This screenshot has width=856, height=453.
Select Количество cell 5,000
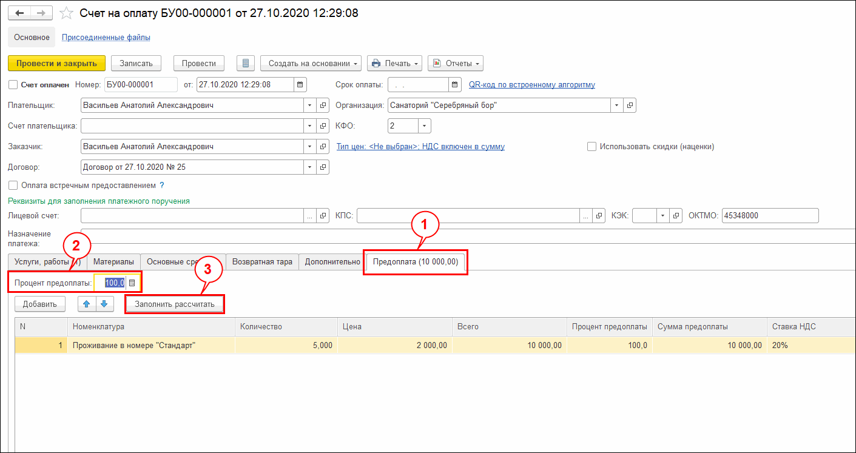click(x=286, y=345)
